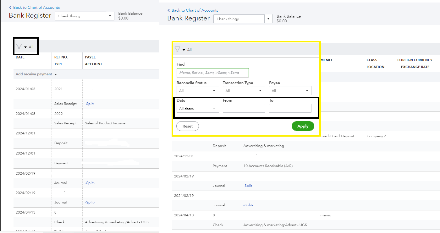Click the small arrow beside 'Add receive payment'
Image resolution: width=440 pixels, height=233 pixels.
[x=56, y=74]
